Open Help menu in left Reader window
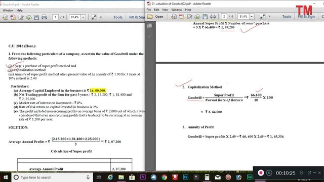 [x=19, y=10]
